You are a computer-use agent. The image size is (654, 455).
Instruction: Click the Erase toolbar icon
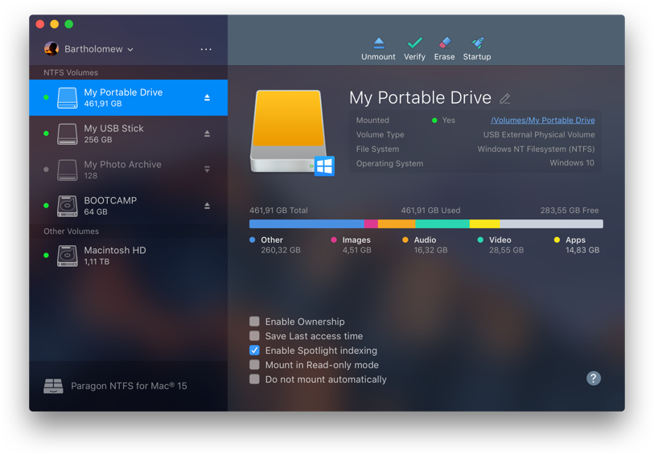click(445, 43)
